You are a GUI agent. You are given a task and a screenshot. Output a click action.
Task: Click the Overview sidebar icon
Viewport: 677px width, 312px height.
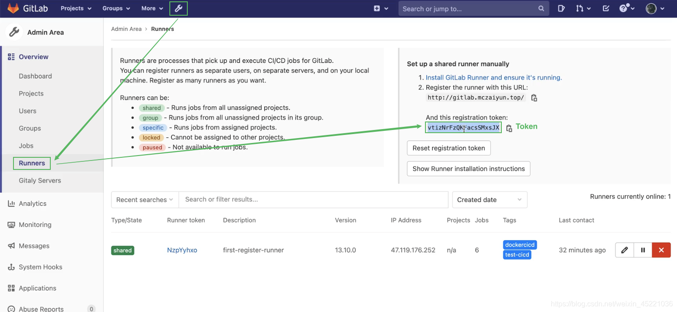pos(11,57)
